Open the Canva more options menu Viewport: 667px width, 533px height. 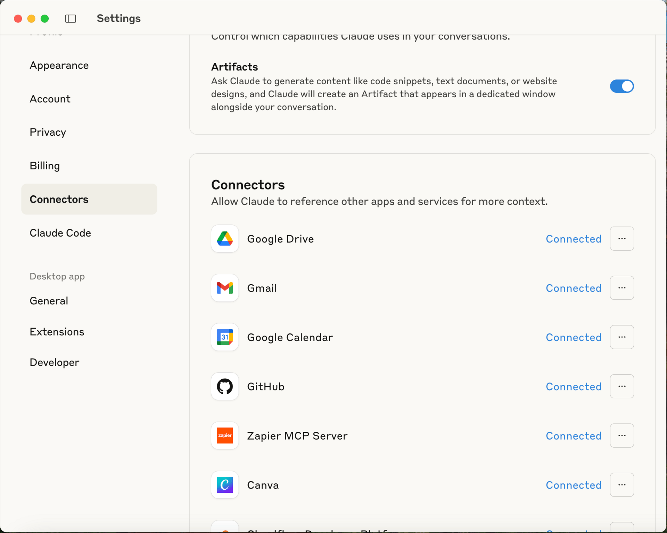[x=622, y=485]
